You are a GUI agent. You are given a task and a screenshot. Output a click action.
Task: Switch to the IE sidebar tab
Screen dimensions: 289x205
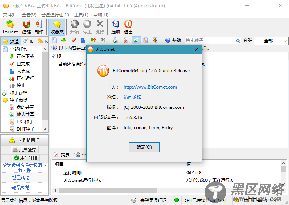[28, 41]
